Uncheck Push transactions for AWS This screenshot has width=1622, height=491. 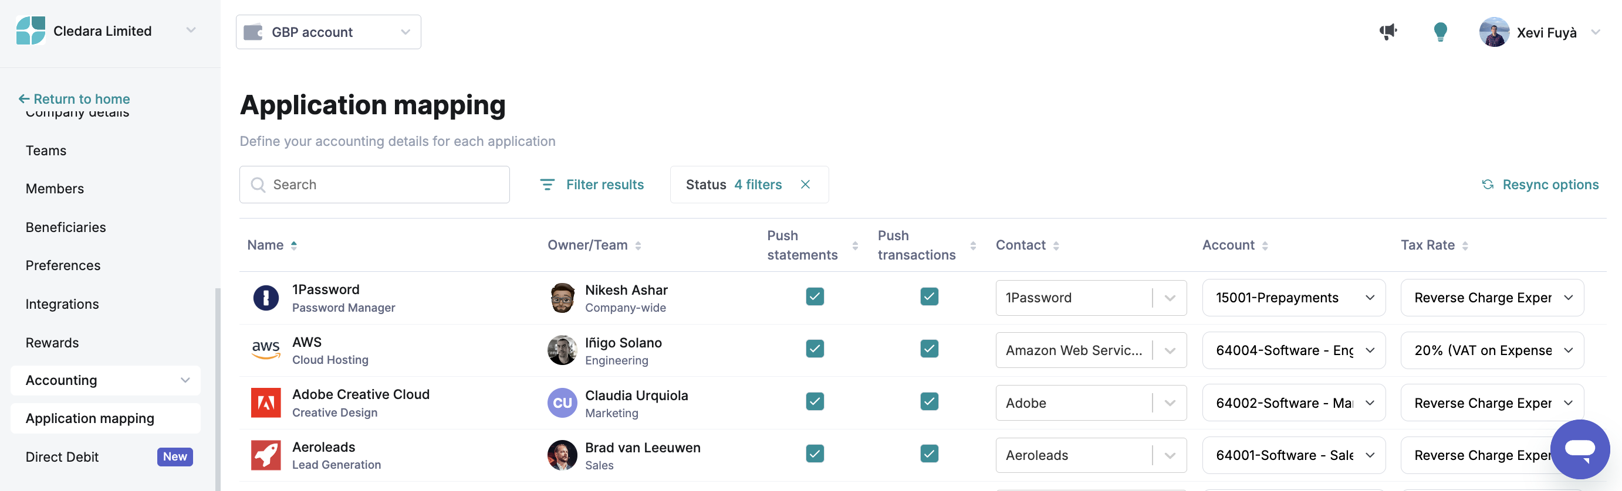[929, 348]
